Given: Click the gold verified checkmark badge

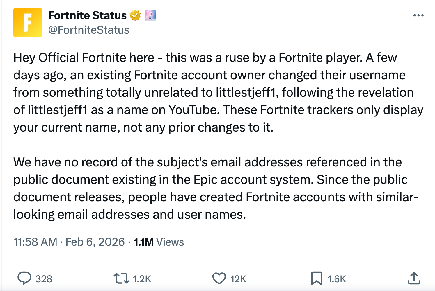Looking at the screenshot, I should click(135, 15).
